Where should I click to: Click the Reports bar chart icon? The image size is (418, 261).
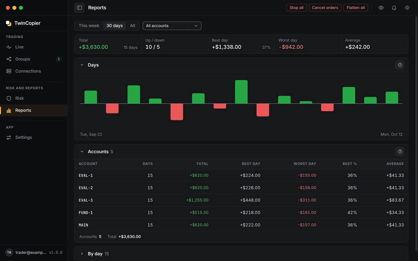pos(9,110)
